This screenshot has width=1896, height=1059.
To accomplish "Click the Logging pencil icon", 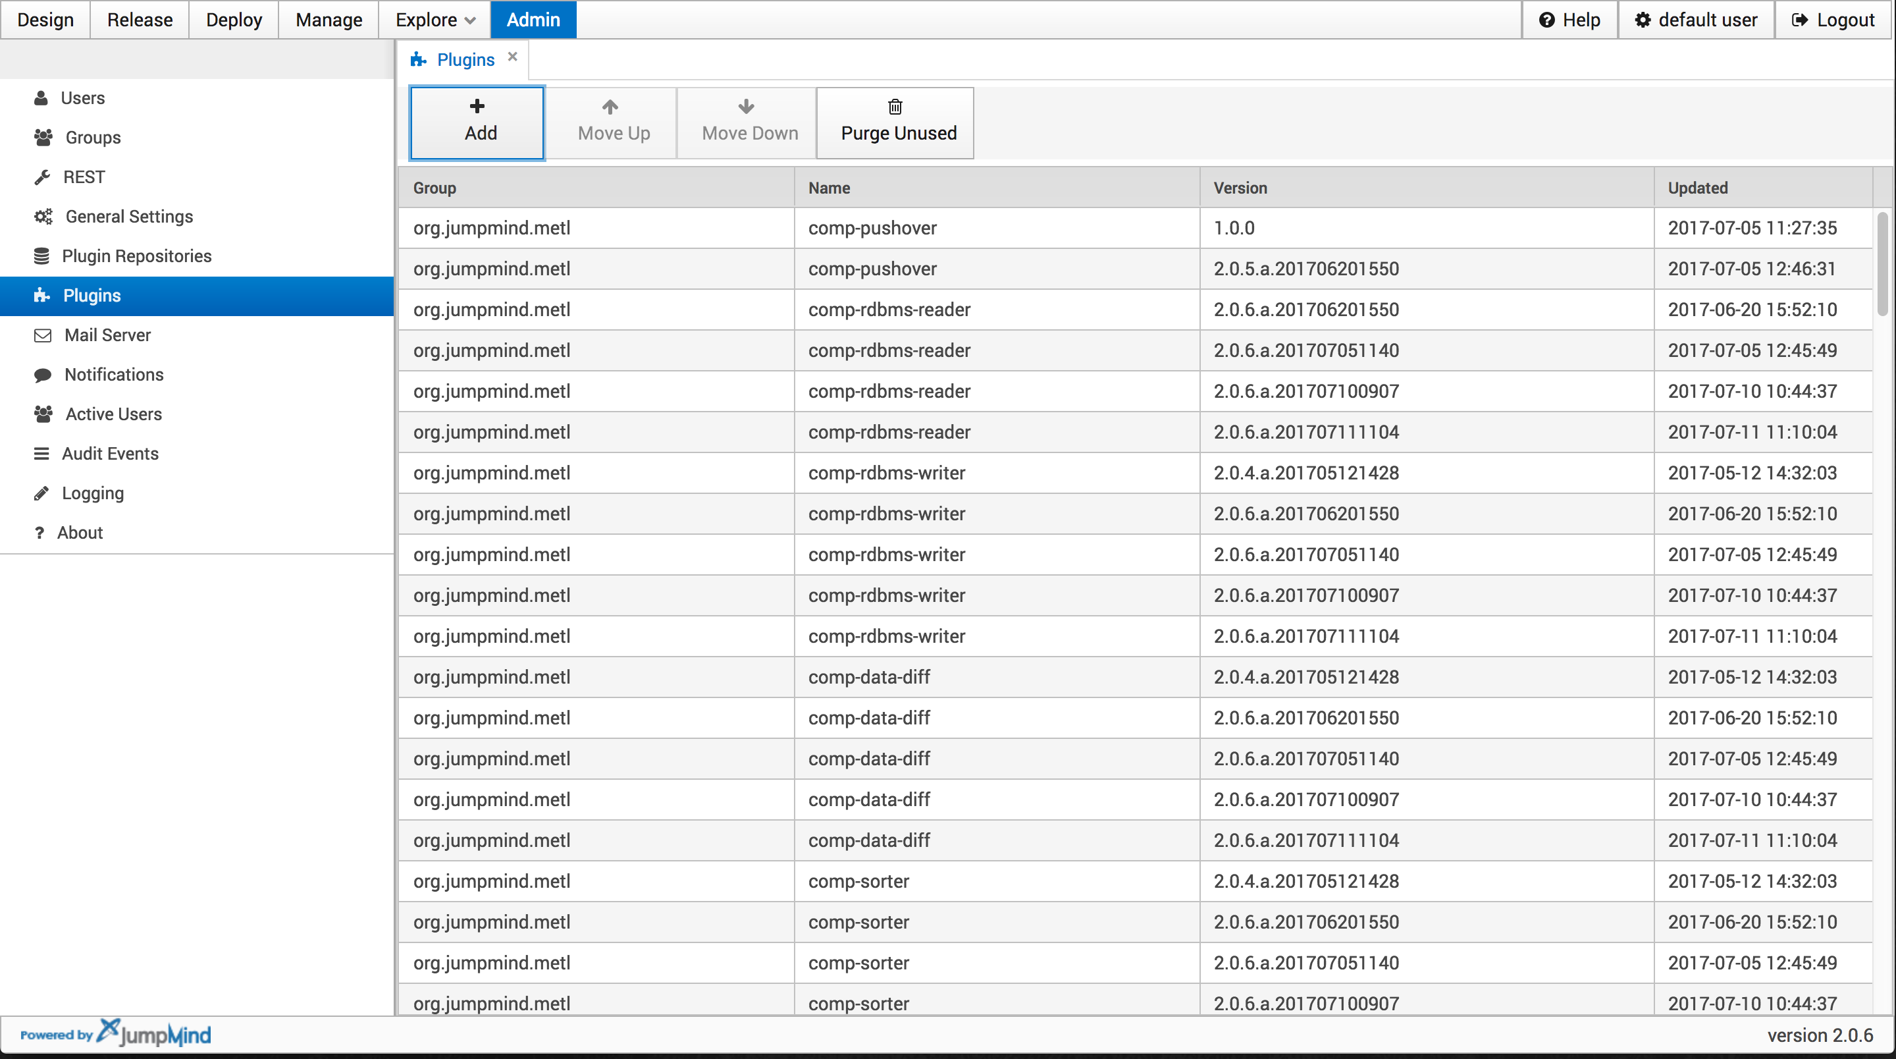I will point(41,493).
